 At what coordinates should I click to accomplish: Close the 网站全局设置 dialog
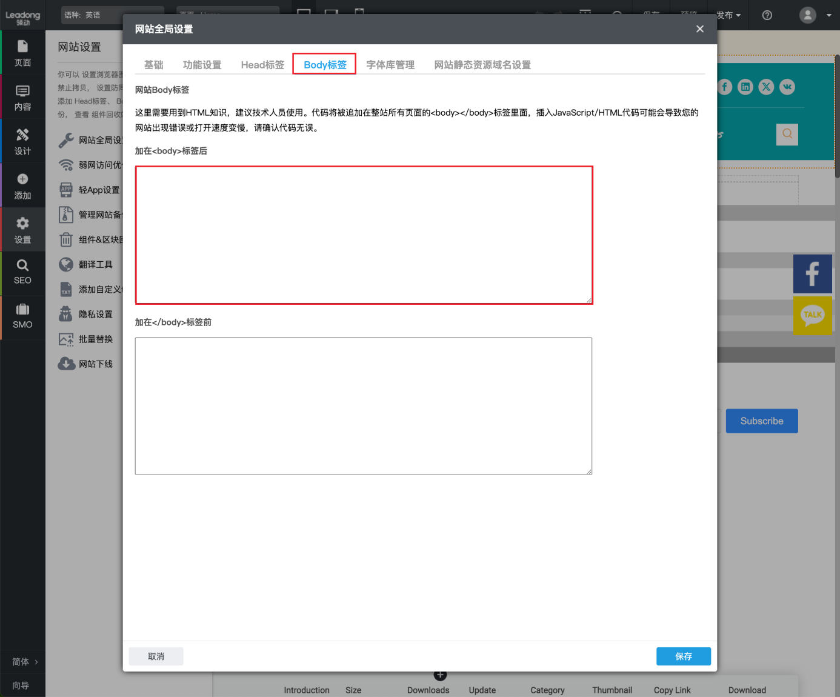click(x=699, y=29)
